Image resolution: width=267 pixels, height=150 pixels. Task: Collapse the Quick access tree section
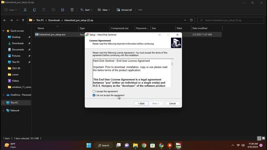coord(3,31)
